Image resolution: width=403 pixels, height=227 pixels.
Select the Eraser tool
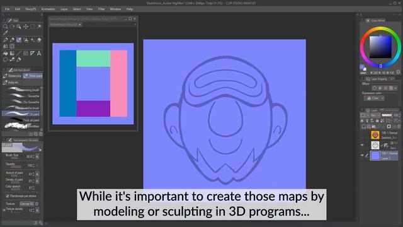click(x=39, y=40)
